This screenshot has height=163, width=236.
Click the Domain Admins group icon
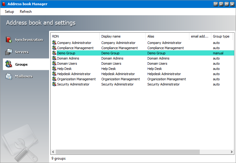pos(54,58)
